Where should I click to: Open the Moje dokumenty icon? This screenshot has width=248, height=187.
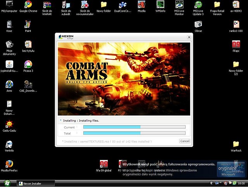click(x=9, y=48)
